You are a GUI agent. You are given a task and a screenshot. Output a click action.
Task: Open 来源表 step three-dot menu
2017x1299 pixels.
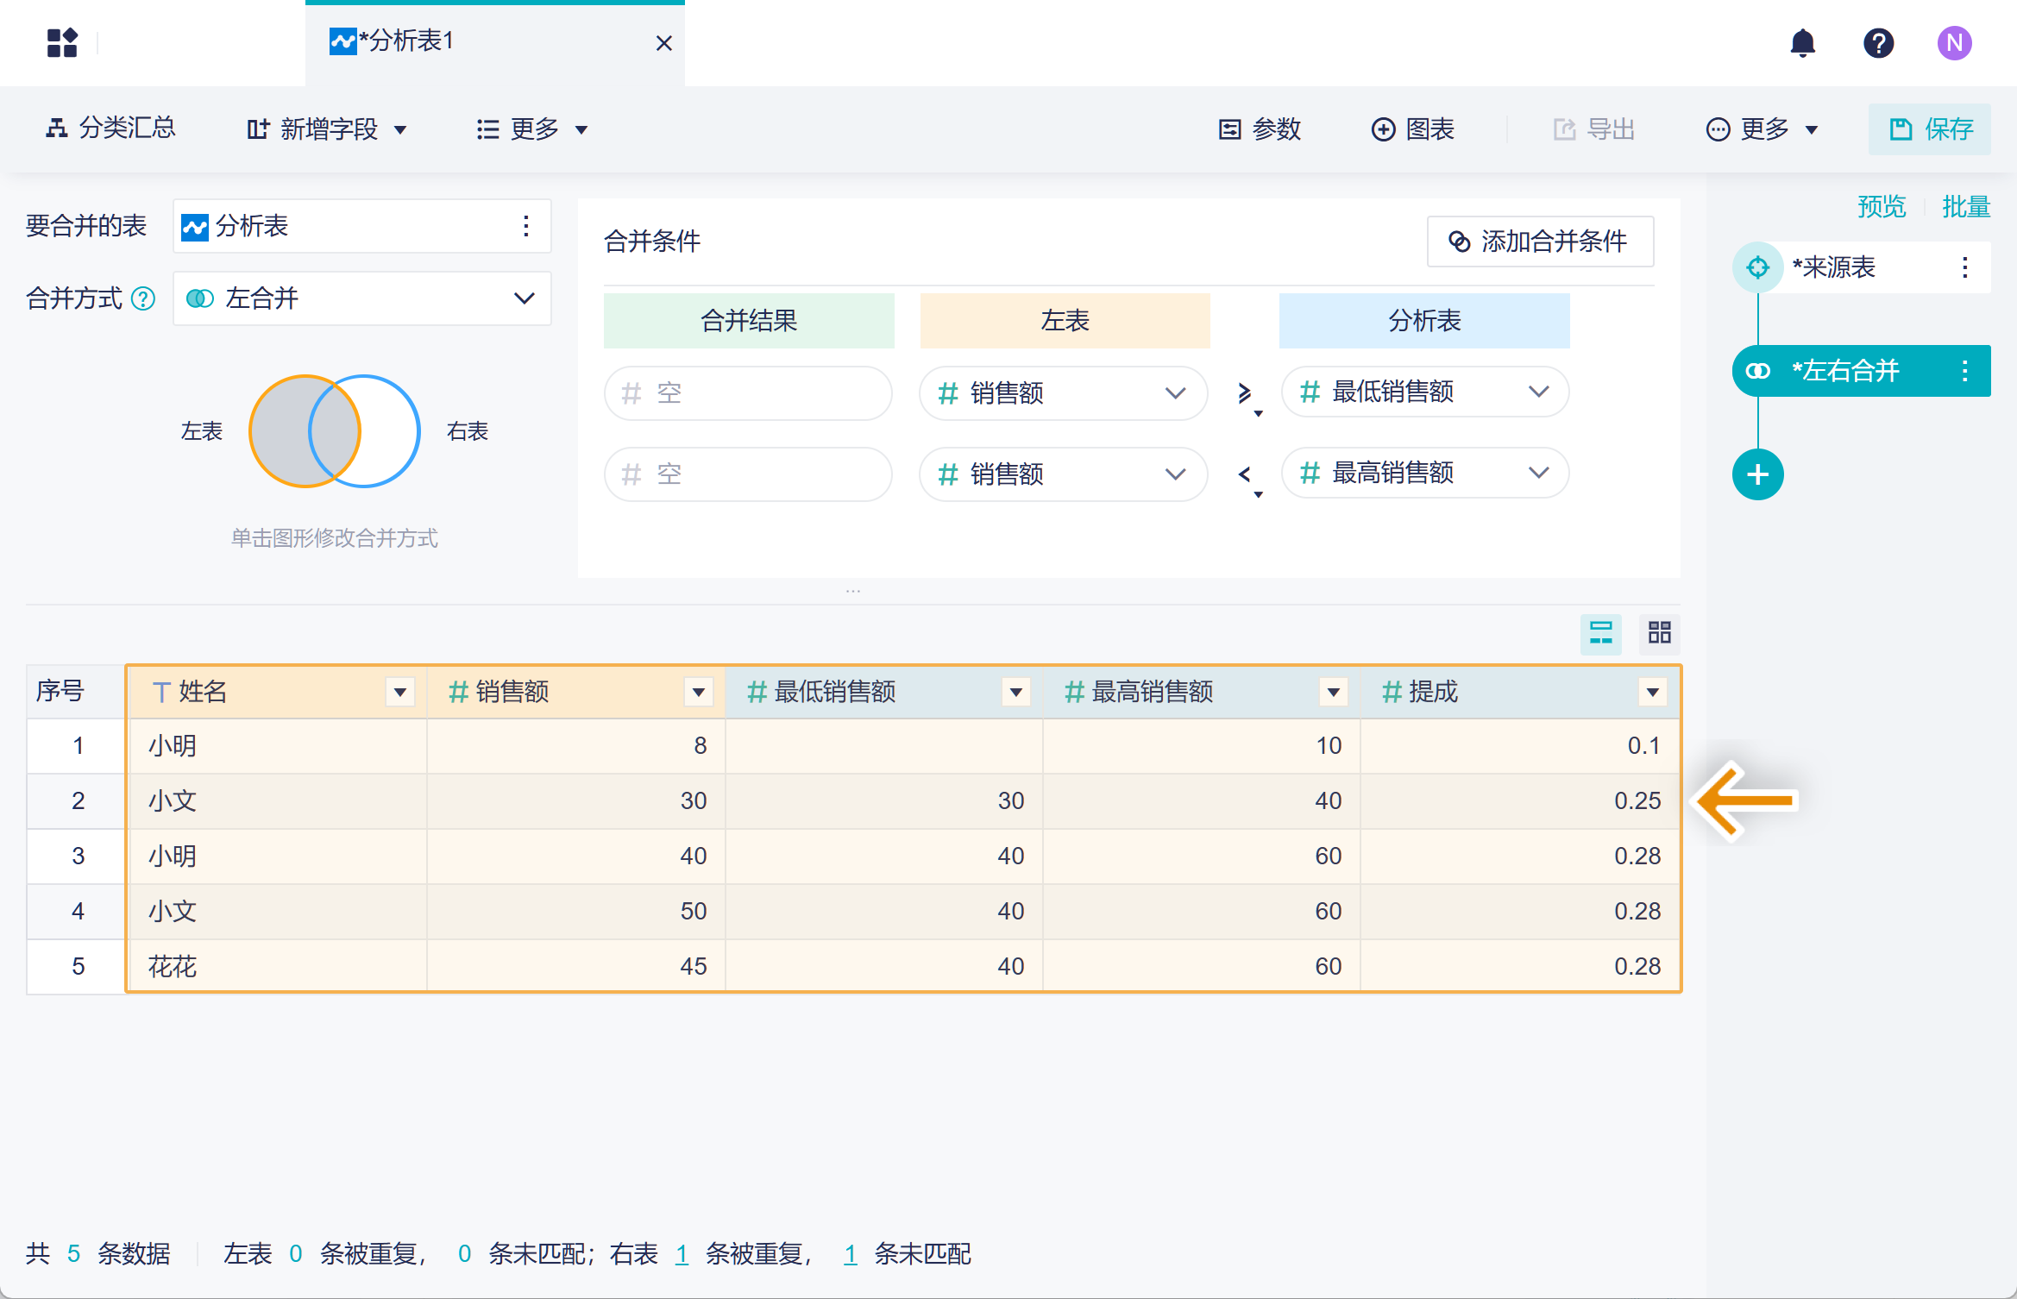point(1964,267)
